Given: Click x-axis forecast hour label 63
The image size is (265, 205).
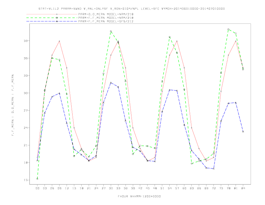Looking at the screenshot, I should click(x=192, y=188).
